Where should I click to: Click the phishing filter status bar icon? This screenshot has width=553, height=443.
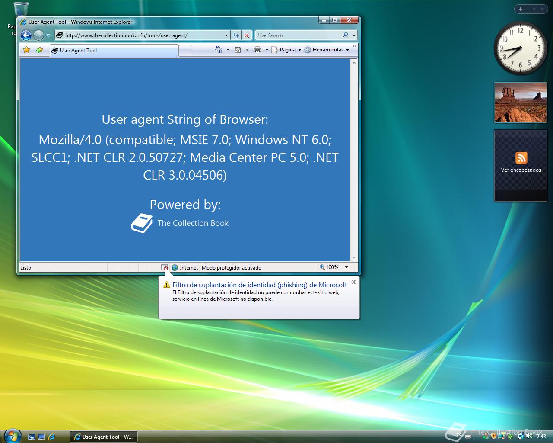pyautogui.click(x=165, y=267)
